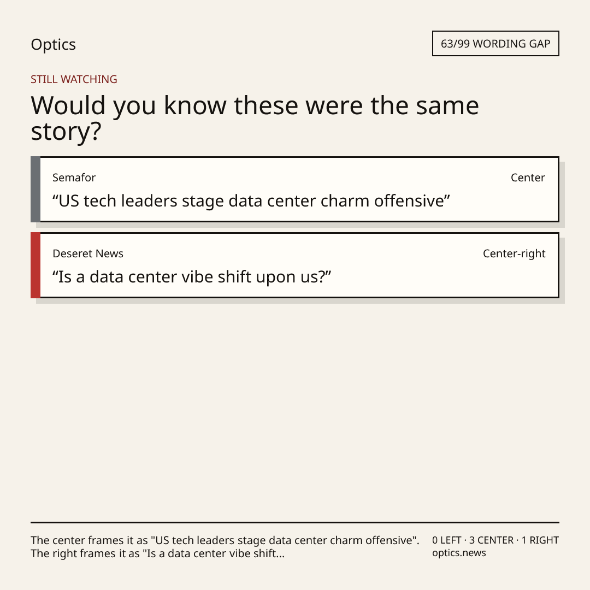Click the Center bias label
Screen dimensions: 590x590
[x=528, y=178]
